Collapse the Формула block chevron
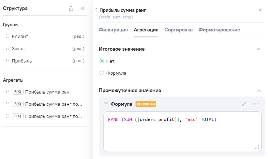The image size is (268, 159). point(106,104)
